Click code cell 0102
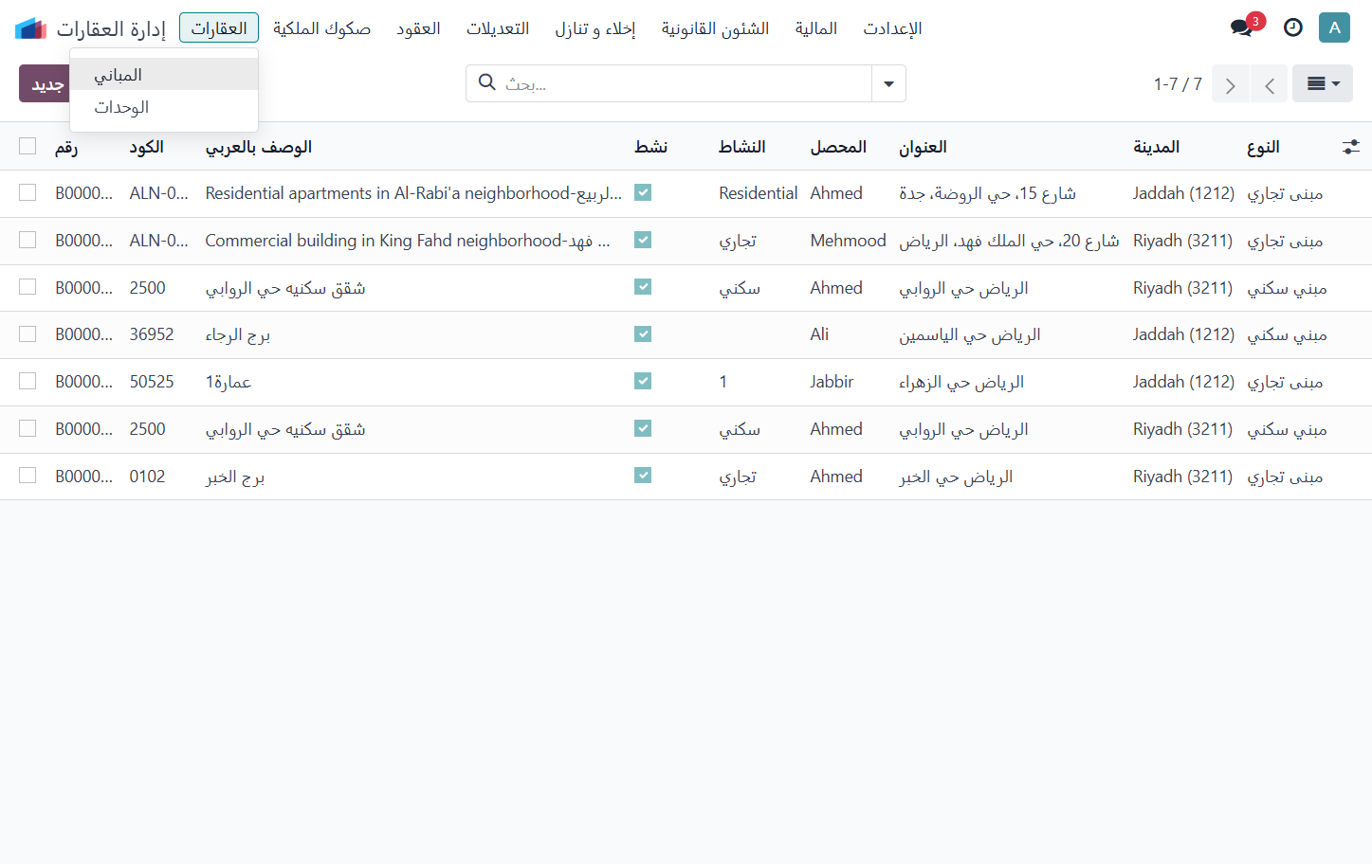 [147, 477]
